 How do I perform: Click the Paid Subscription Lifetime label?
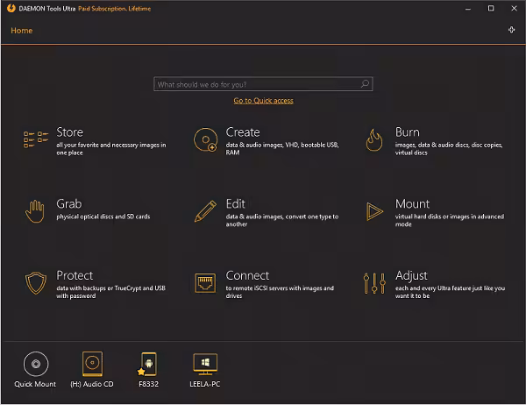coord(115,8)
